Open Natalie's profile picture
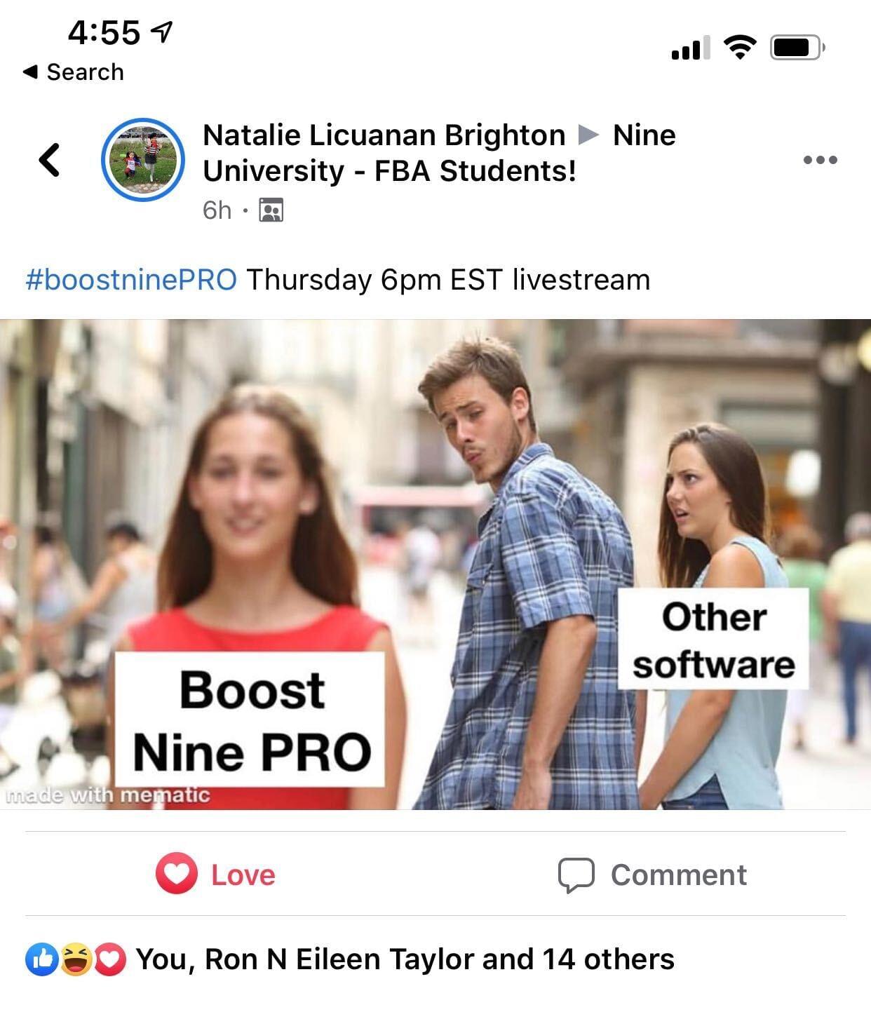The height and width of the screenshot is (1019, 871). click(143, 159)
